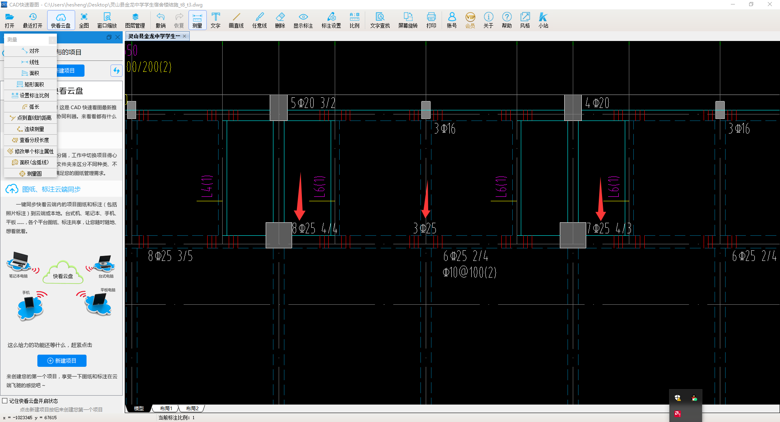This screenshot has width=780, height=422.
Task: Switch to the 布局2 layout tab
Action: [192, 409]
